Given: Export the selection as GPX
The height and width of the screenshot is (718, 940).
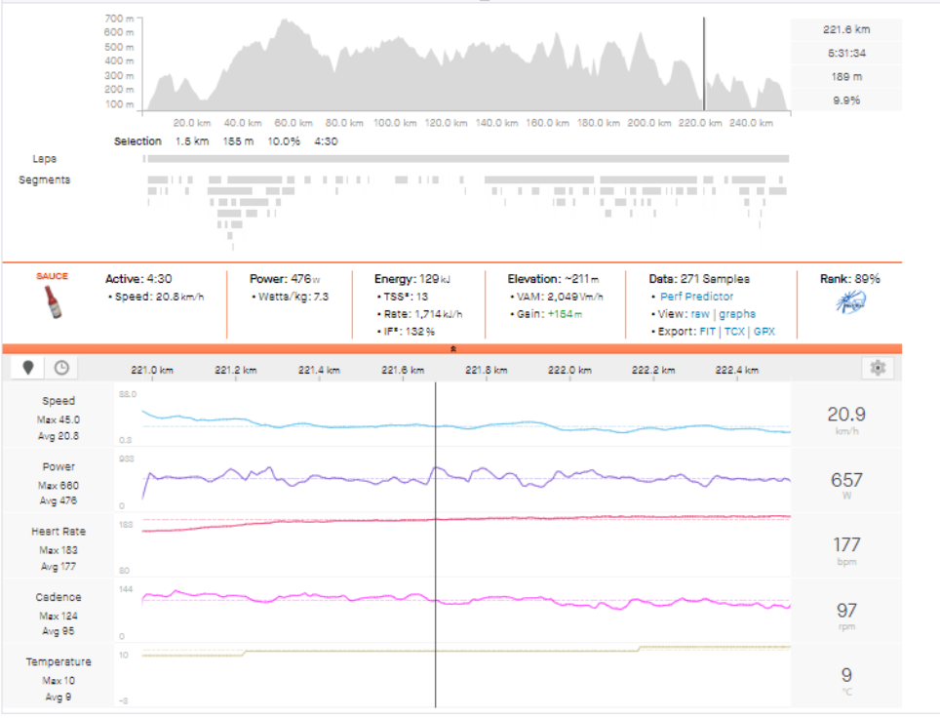Looking at the screenshot, I should tap(764, 331).
